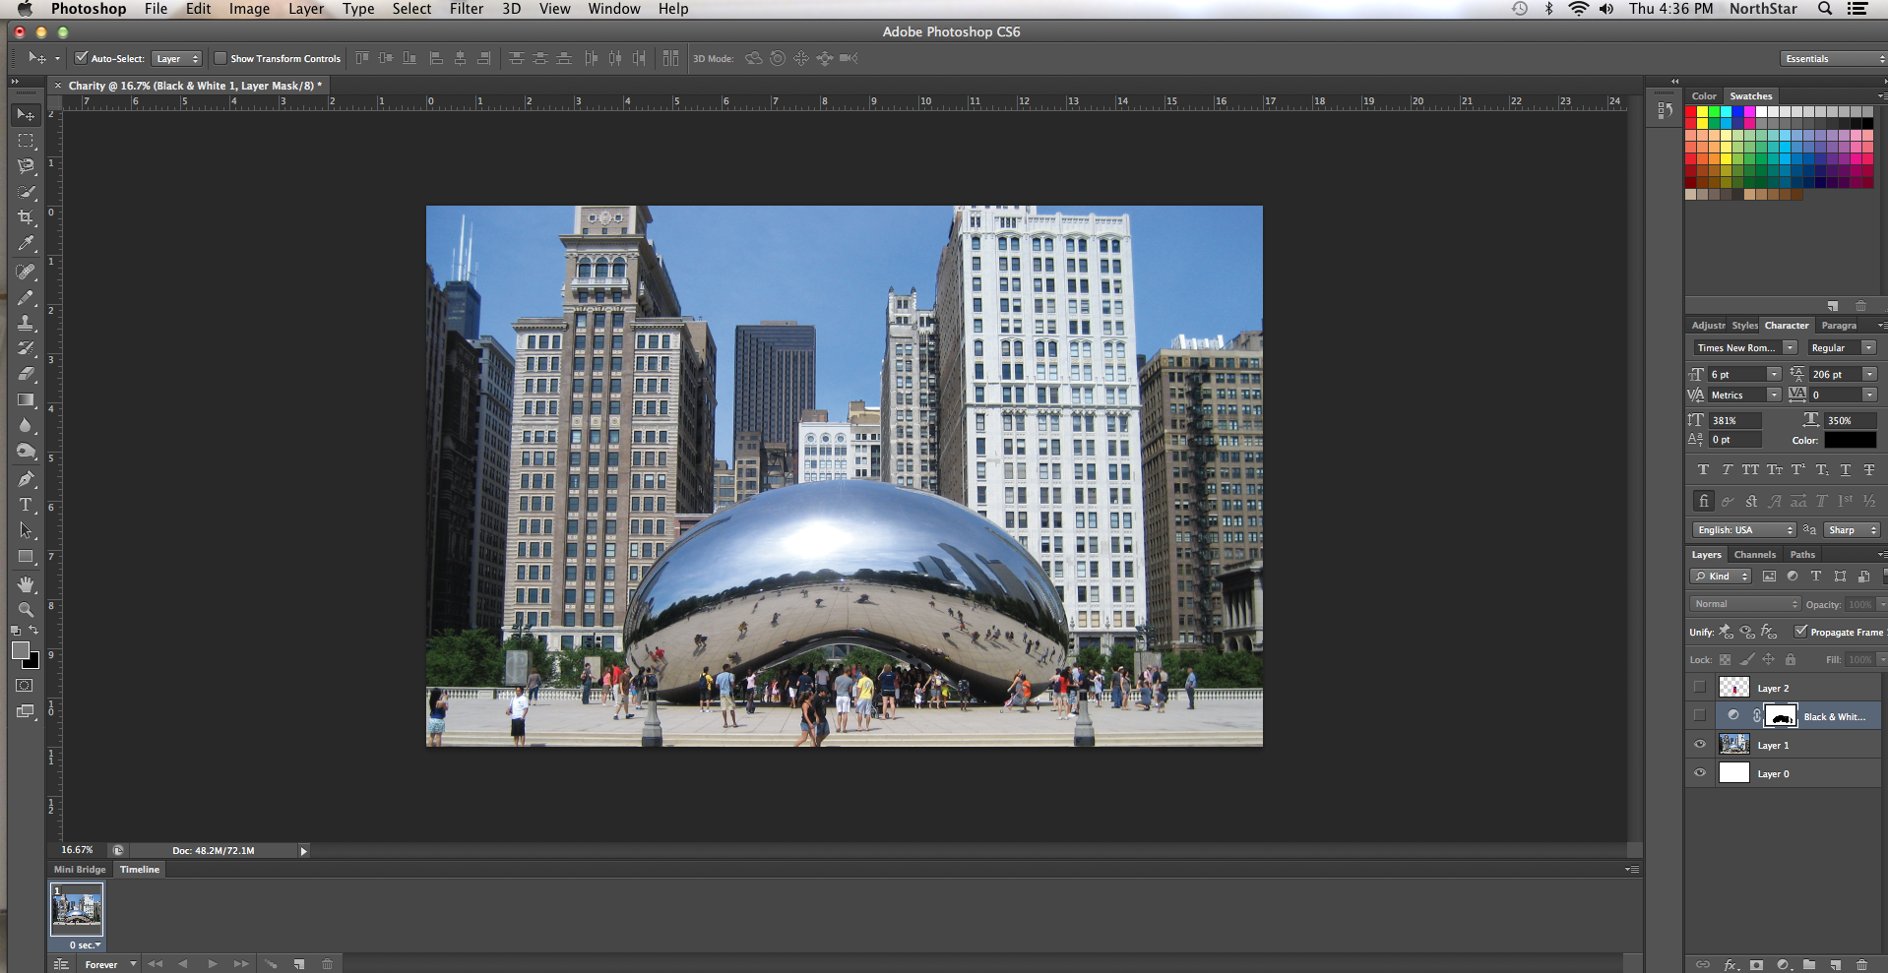Disable the Auto-Select checkbox

(x=82, y=58)
